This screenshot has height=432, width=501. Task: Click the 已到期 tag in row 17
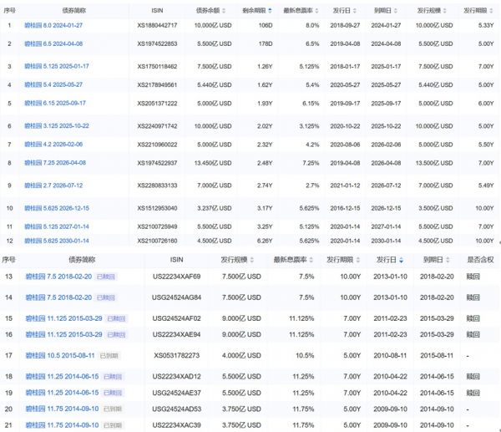coord(109,356)
